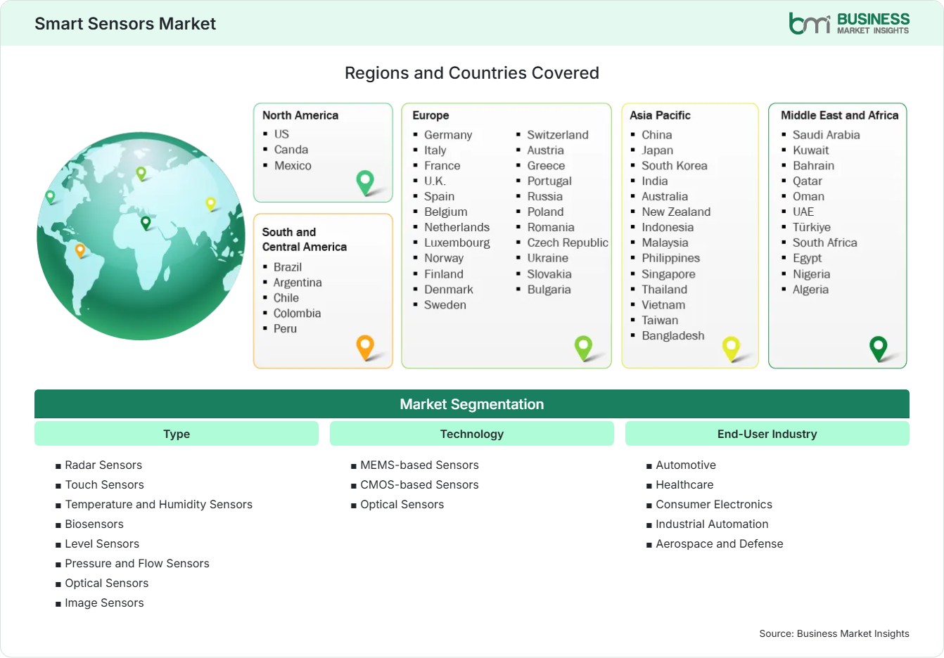
Task: Select Automotive under End-User Industry
Action: (x=686, y=465)
